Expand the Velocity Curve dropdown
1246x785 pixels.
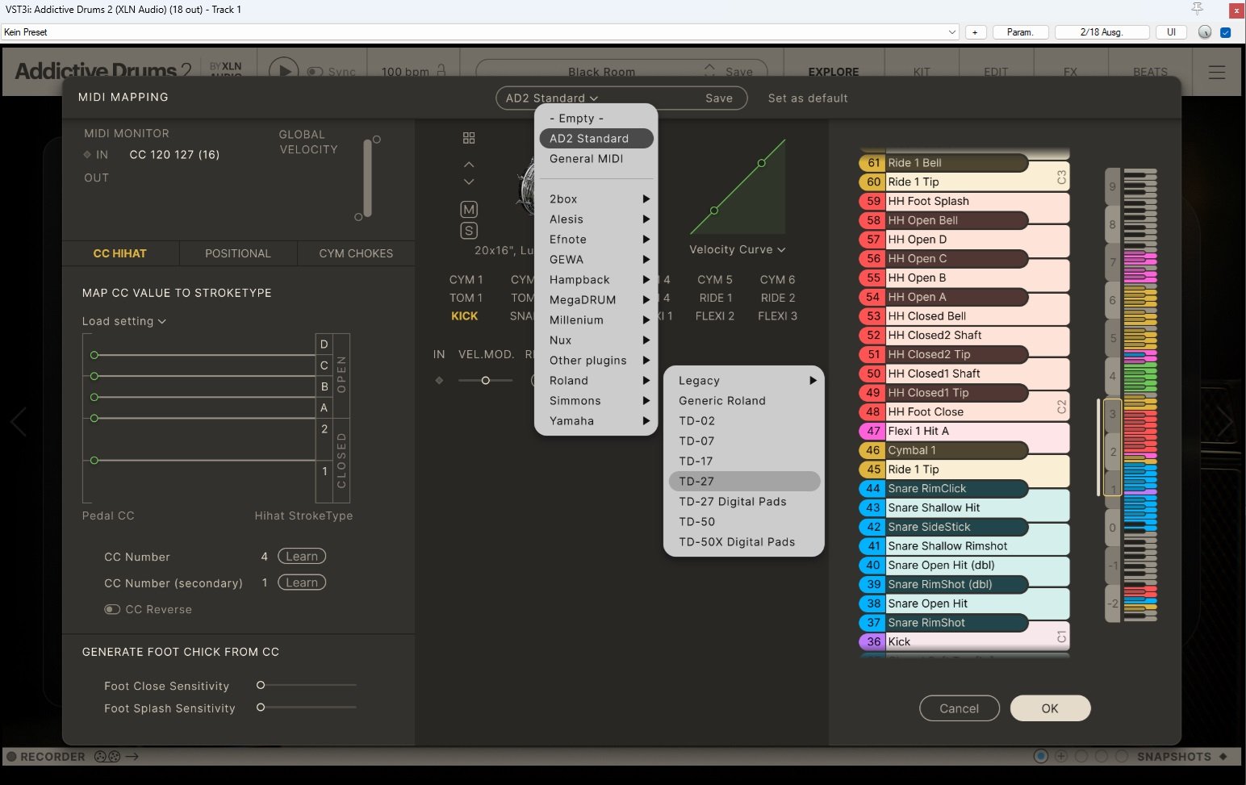[737, 250]
